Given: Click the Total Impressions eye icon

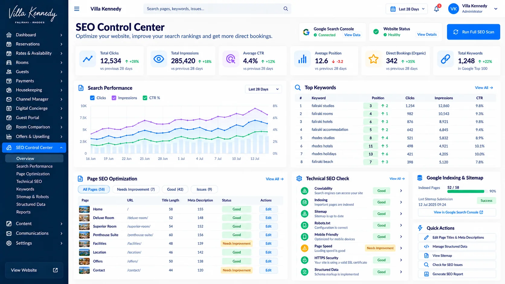Looking at the screenshot, I should click(159, 59).
